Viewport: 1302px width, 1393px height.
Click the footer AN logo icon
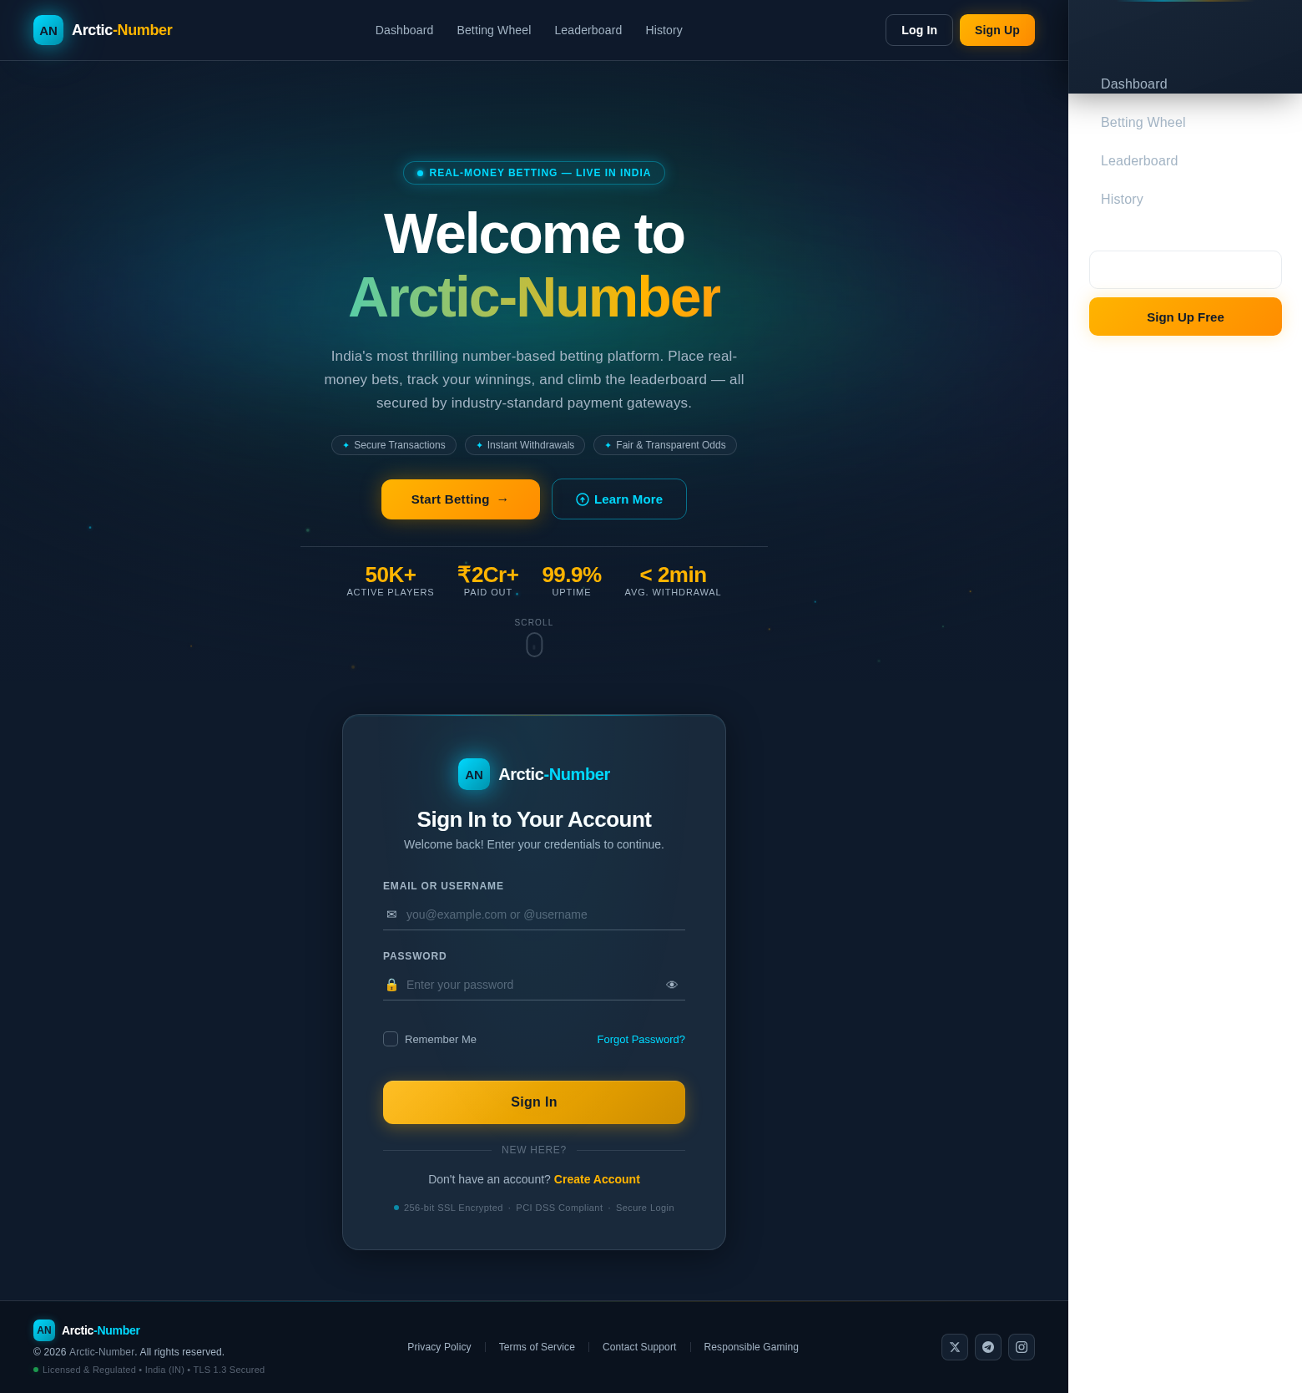click(x=44, y=1330)
